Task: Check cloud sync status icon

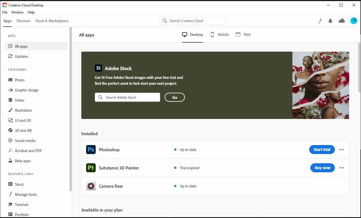Action: coord(342,21)
